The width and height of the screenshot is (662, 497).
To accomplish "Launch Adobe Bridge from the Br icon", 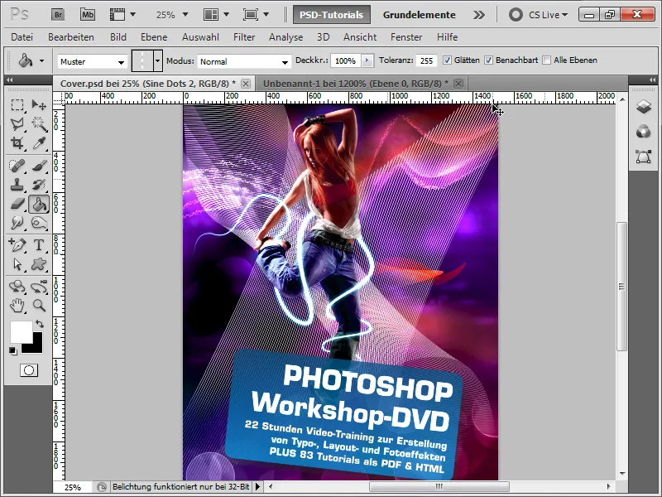I will (x=57, y=15).
